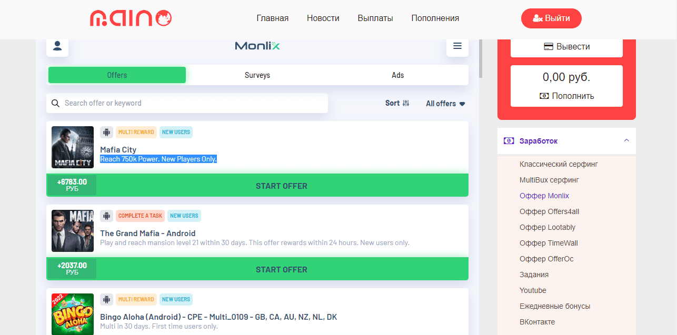Click the Monlix user profile icon
The height and width of the screenshot is (335, 677).
point(57,46)
